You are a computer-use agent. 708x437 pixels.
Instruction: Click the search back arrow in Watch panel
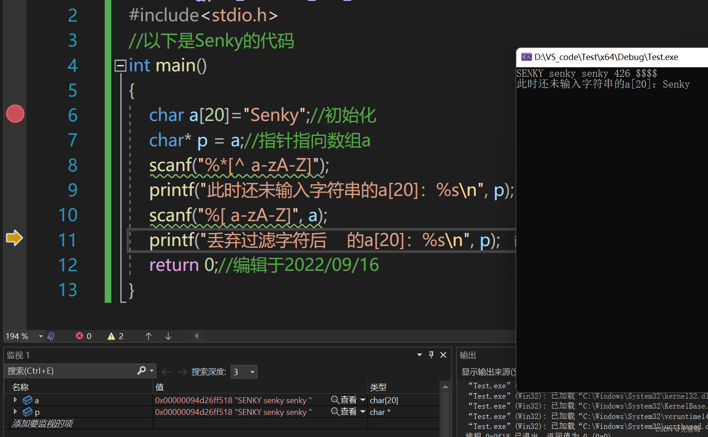[x=166, y=372]
